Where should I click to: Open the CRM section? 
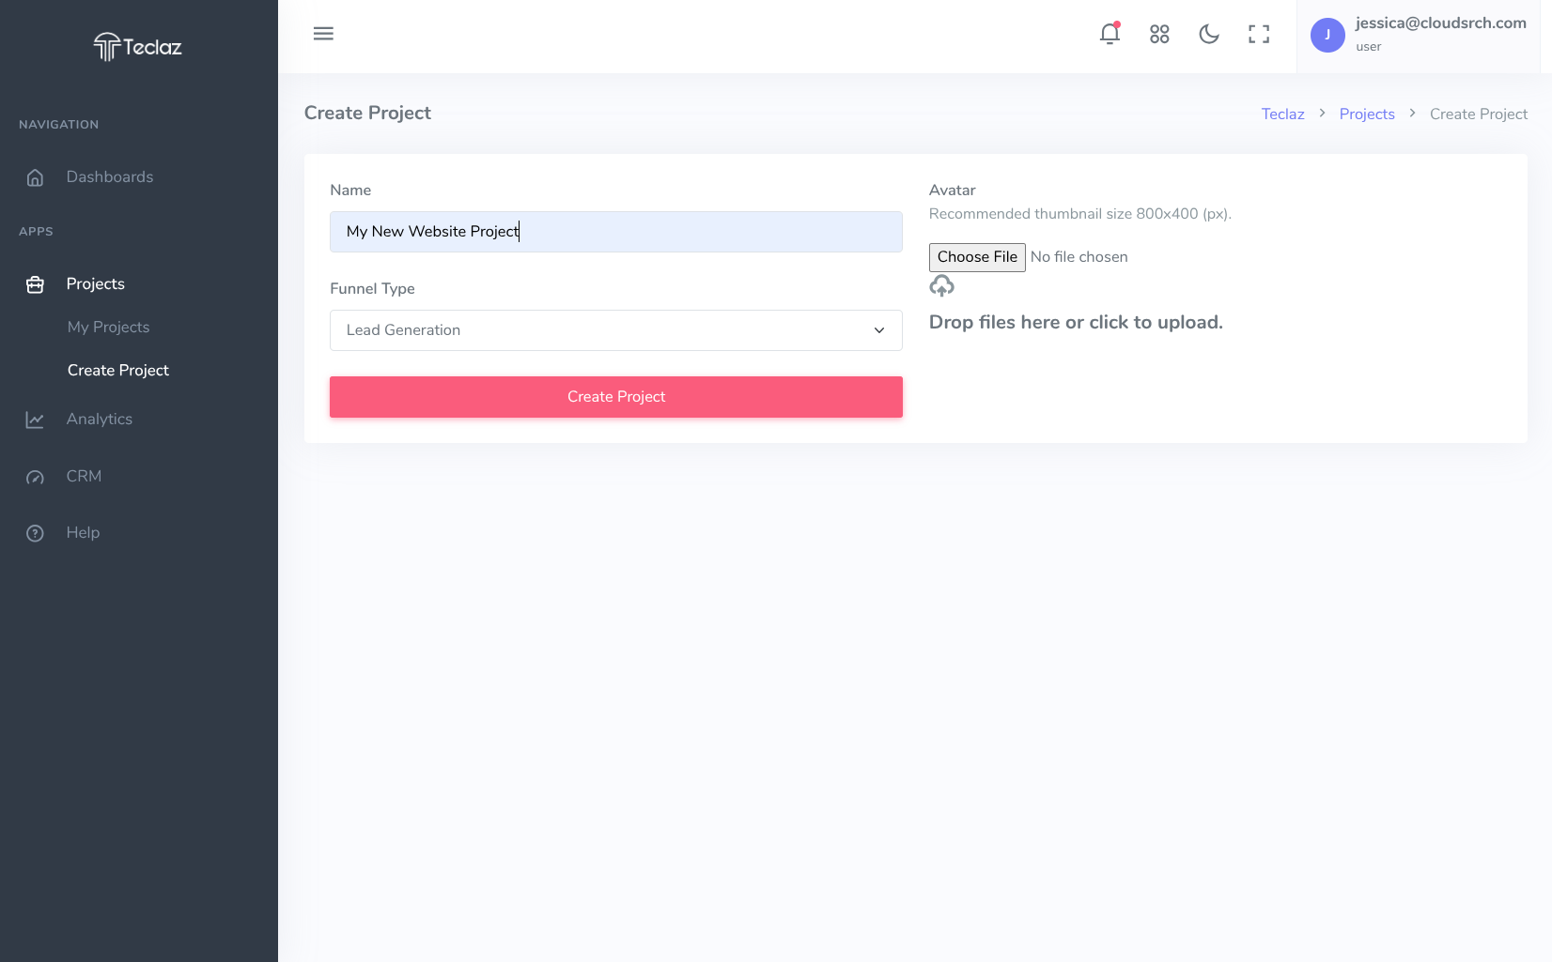(84, 477)
